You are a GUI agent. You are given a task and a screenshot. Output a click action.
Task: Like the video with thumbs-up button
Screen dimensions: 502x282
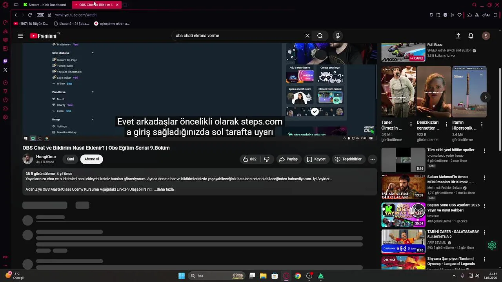coord(249,159)
